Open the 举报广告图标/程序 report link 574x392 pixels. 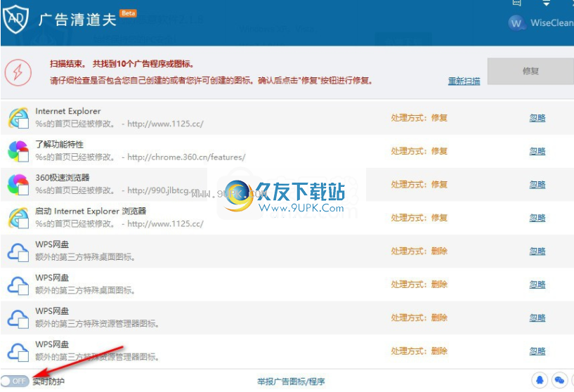click(x=291, y=381)
